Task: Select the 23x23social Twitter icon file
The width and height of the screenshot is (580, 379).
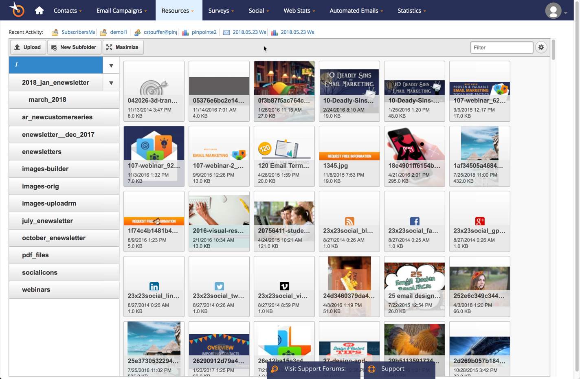Action: pos(219,287)
